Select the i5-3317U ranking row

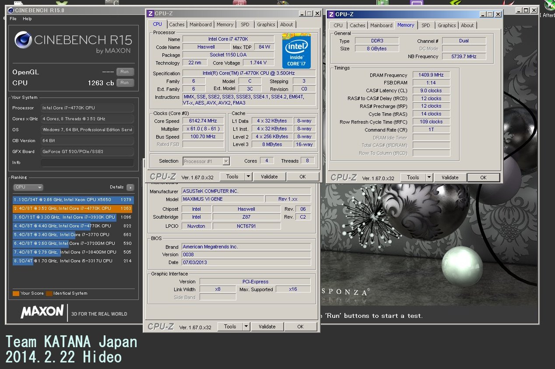coord(73,261)
